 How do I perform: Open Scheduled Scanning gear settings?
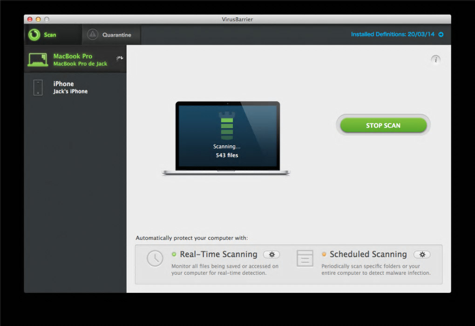tap(422, 254)
